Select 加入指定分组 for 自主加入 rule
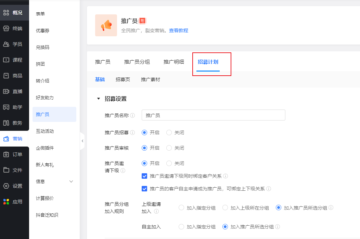 point(181,227)
